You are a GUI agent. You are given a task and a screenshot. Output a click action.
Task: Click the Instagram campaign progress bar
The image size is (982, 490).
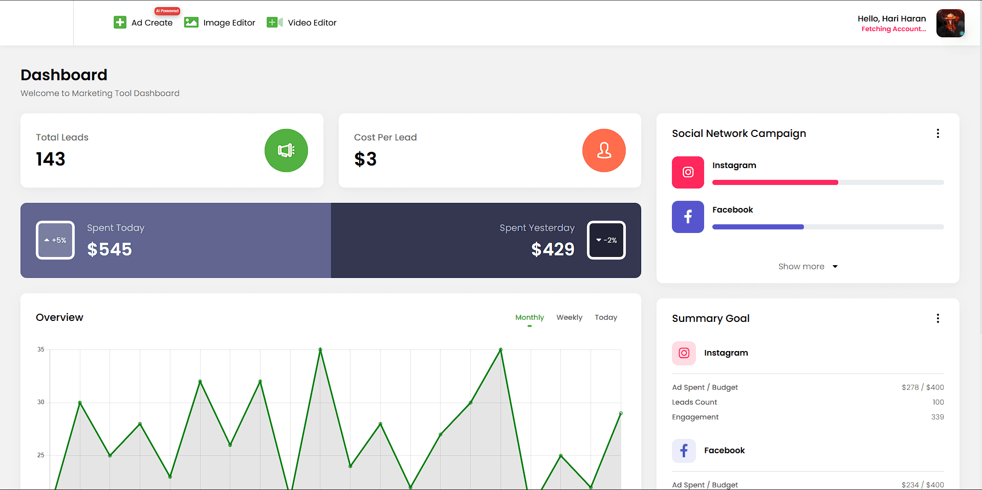pyautogui.click(x=827, y=182)
